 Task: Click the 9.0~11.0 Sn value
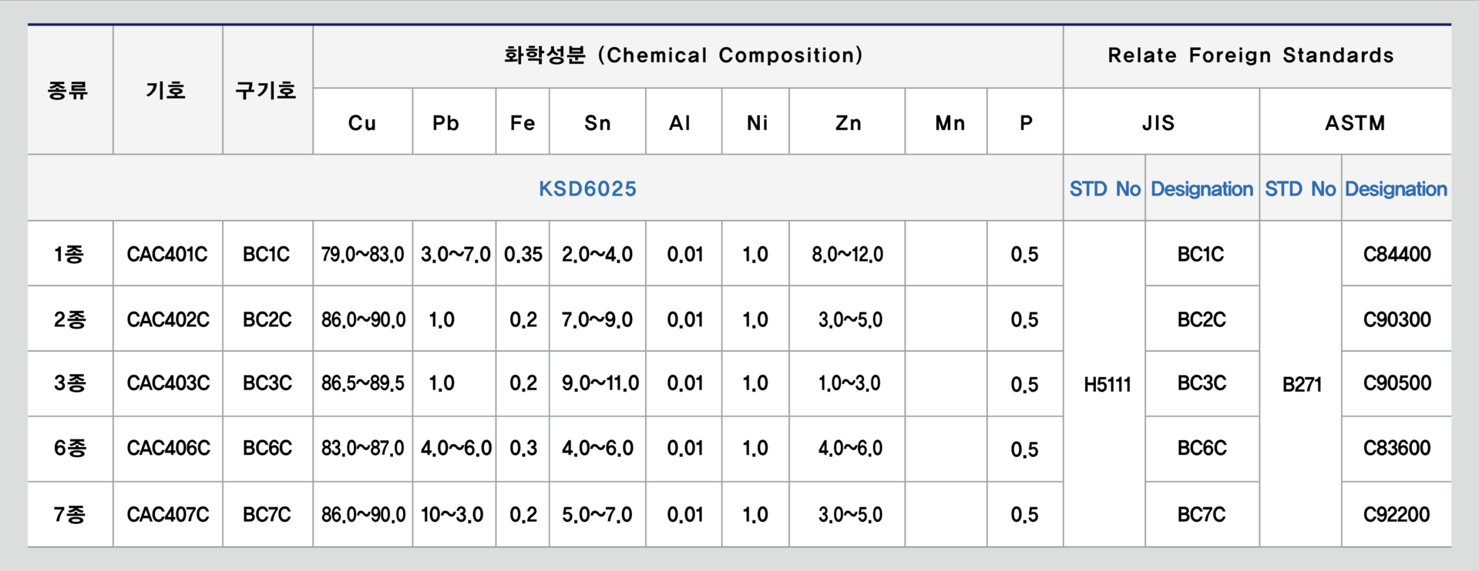pyautogui.click(x=600, y=383)
